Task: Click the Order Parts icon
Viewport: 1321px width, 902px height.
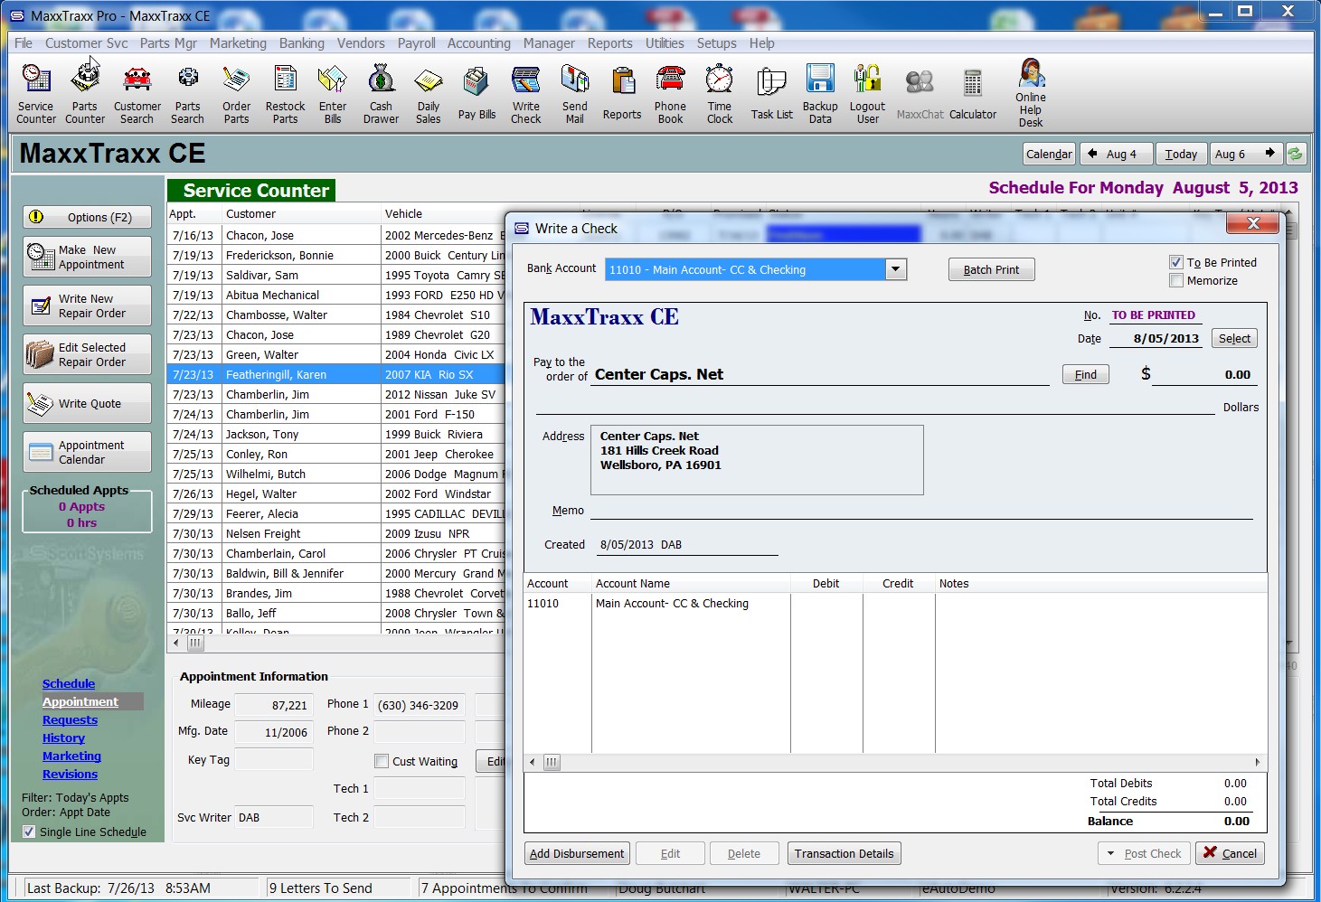Action: pyautogui.click(x=237, y=93)
